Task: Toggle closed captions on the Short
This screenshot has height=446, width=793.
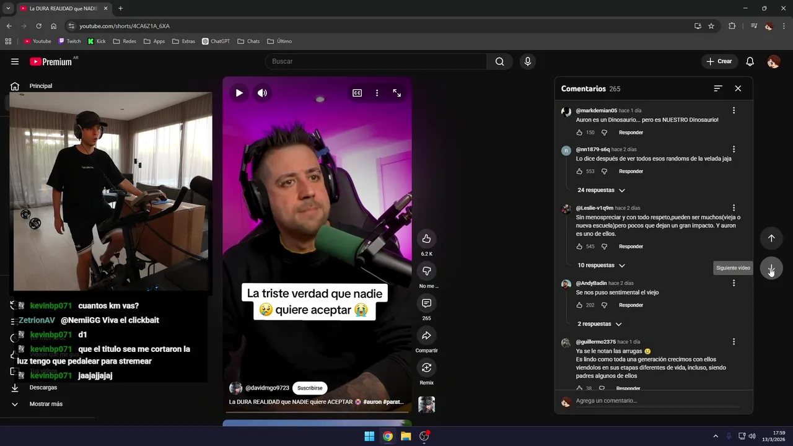Action: click(357, 93)
